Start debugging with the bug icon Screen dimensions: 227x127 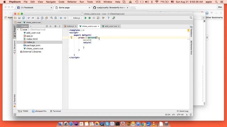[90, 18]
